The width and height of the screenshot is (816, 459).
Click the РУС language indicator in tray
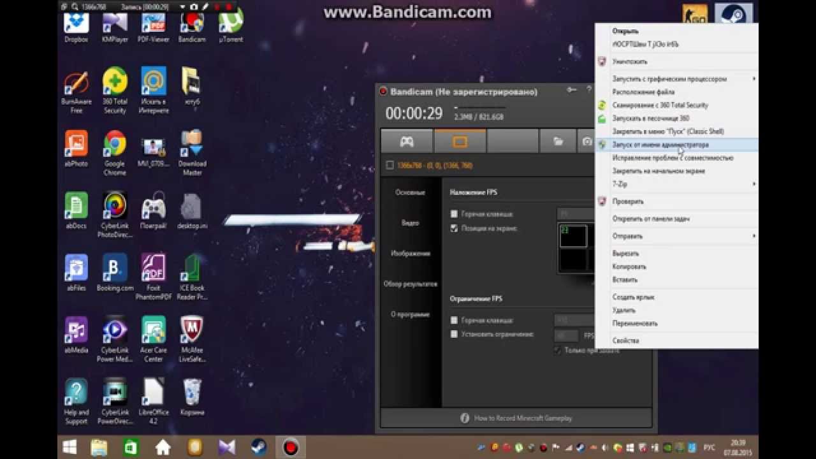709,447
